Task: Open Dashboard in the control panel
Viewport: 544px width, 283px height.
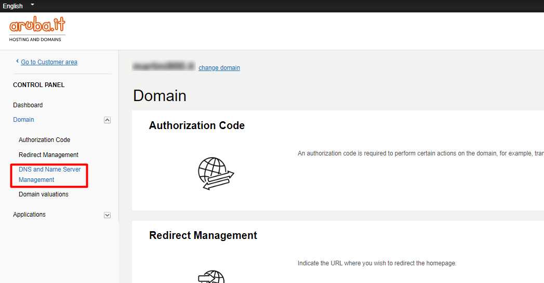Action: pos(28,105)
